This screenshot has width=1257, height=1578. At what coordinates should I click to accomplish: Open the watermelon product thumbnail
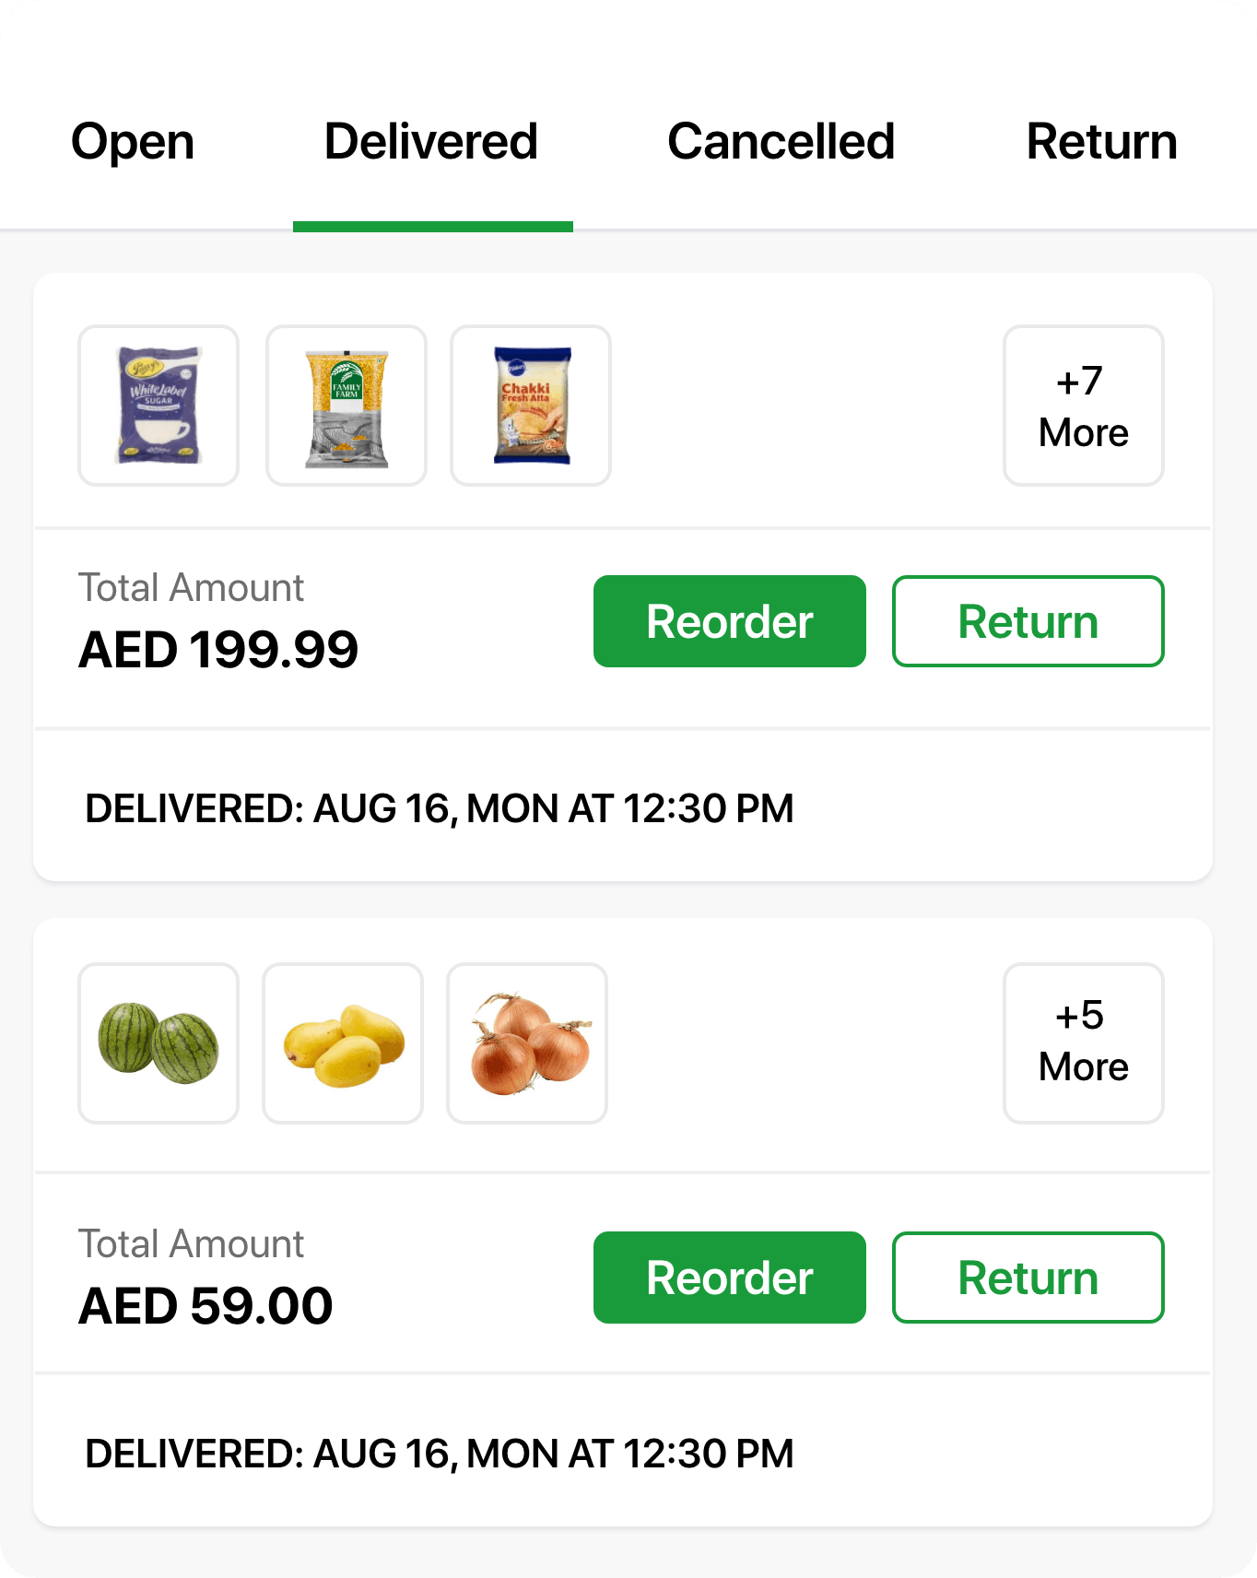(159, 1043)
